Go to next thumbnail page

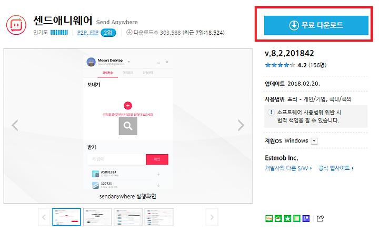pos(212,217)
